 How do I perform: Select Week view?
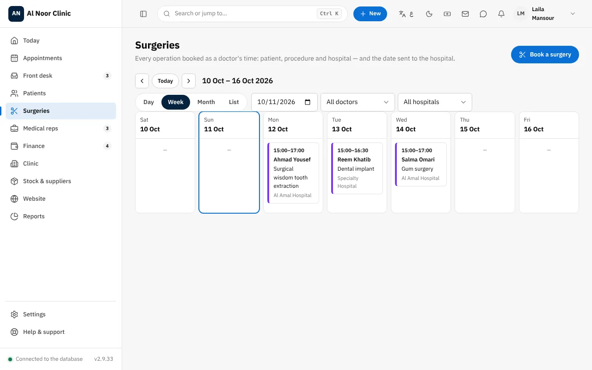[x=176, y=102]
